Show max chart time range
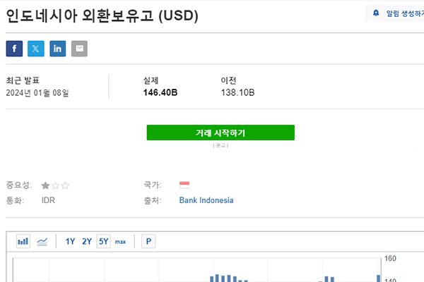This screenshot has width=424, height=282. coord(120,242)
